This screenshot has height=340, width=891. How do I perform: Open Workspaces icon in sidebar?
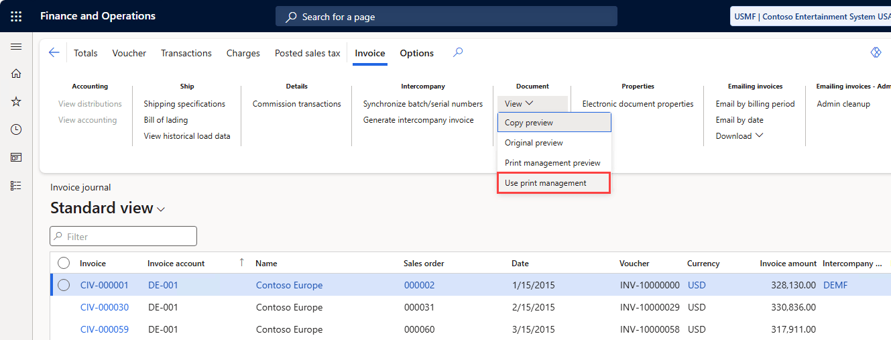coord(16,158)
